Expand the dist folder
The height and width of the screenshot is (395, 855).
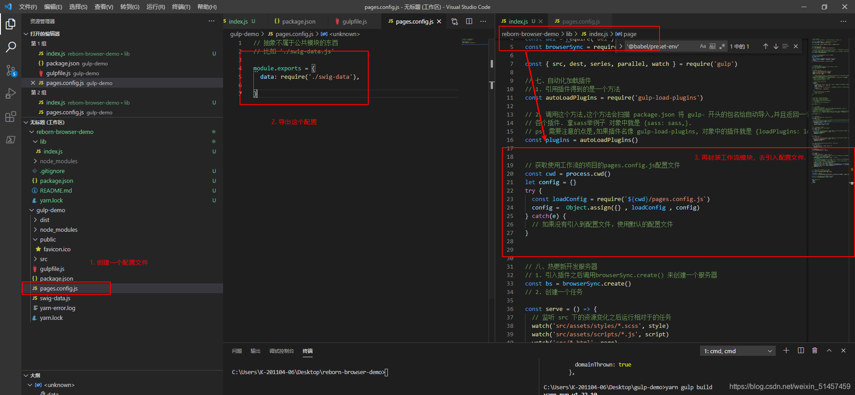click(x=35, y=220)
